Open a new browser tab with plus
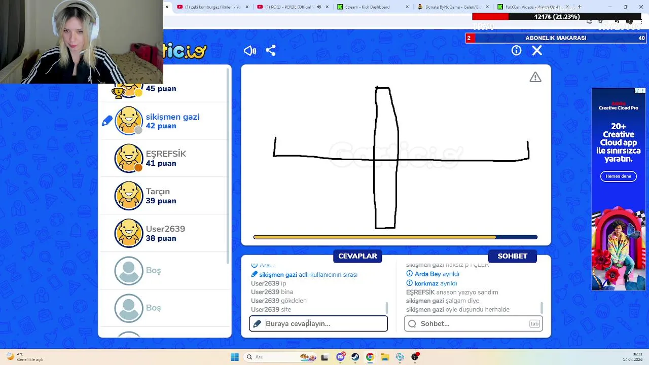The height and width of the screenshot is (365, 649). pos(580,7)
